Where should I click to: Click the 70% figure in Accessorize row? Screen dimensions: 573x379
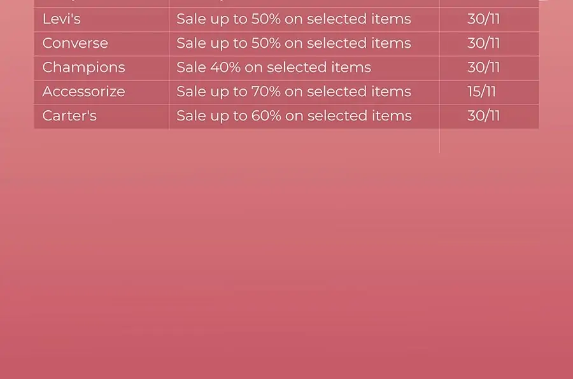[x=265, y=91]
